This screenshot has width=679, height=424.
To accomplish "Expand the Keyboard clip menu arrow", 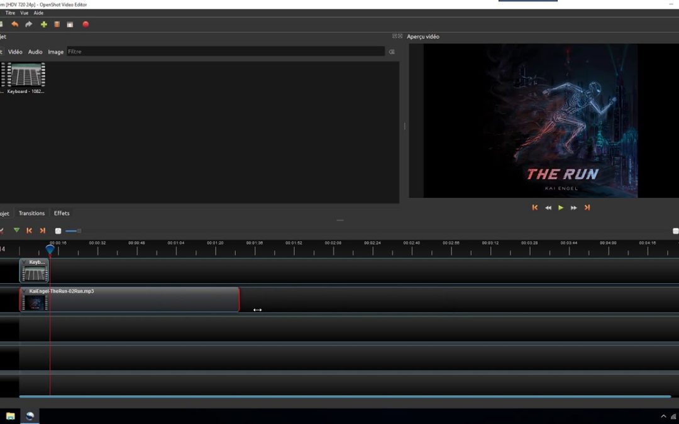I will (25, 262).
